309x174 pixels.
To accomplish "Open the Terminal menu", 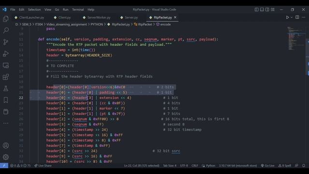I will 78,10.
